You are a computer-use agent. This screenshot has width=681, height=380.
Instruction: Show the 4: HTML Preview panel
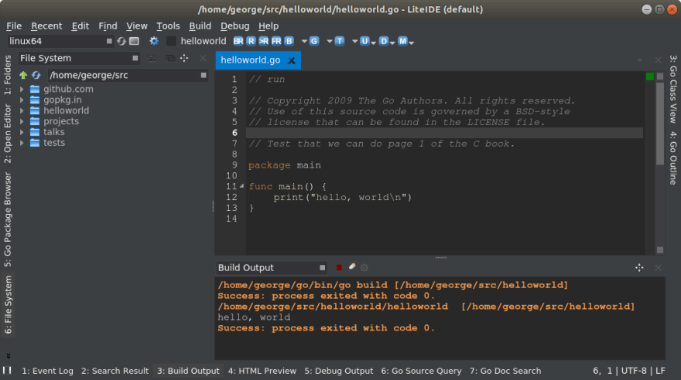tap(262, 371)
